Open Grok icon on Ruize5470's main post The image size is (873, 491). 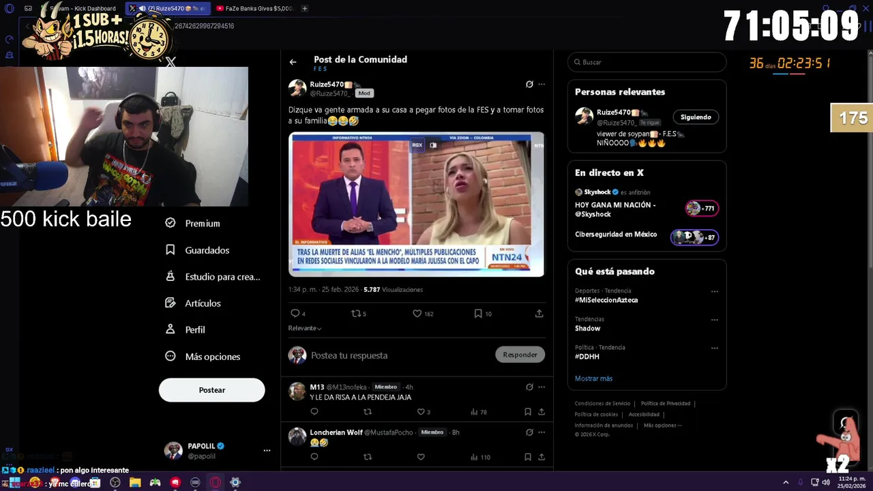coord(529,85)
